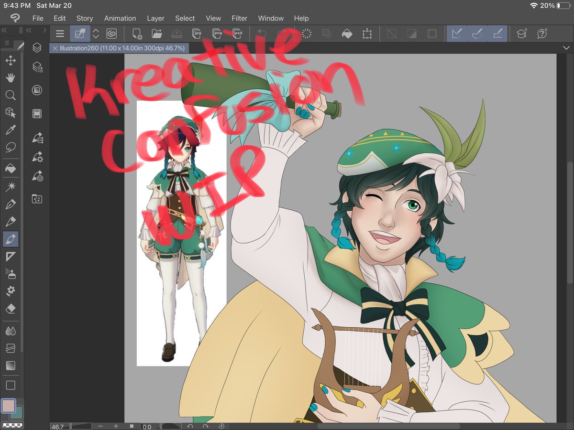Open the Layer menu
The height and width of the screenshot is (430, 574).
[x=155, y=18]
